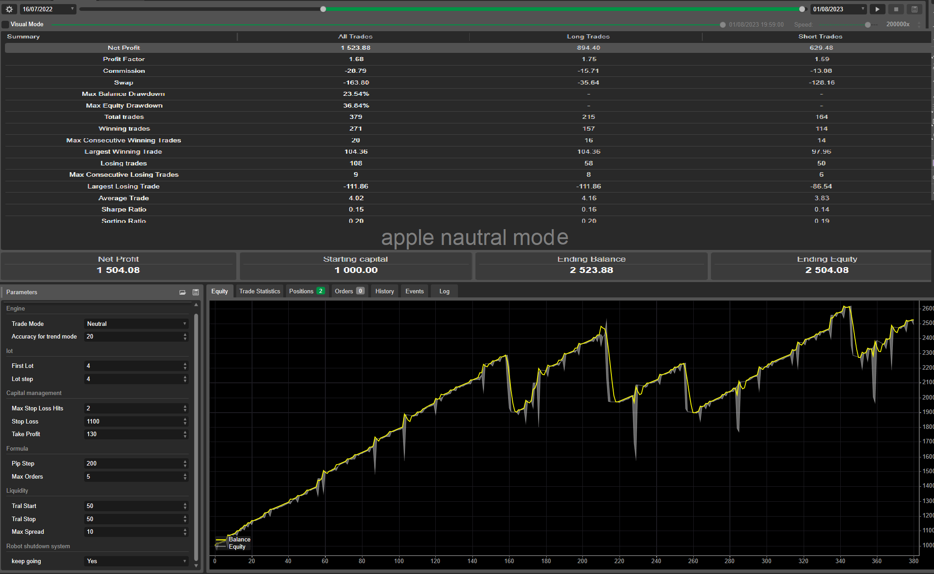The height and width of the screenshot is (574, 934).
Task: Click the Starting capital value 1 000.00
Action: pyautogui.click(x=356, y=270)
